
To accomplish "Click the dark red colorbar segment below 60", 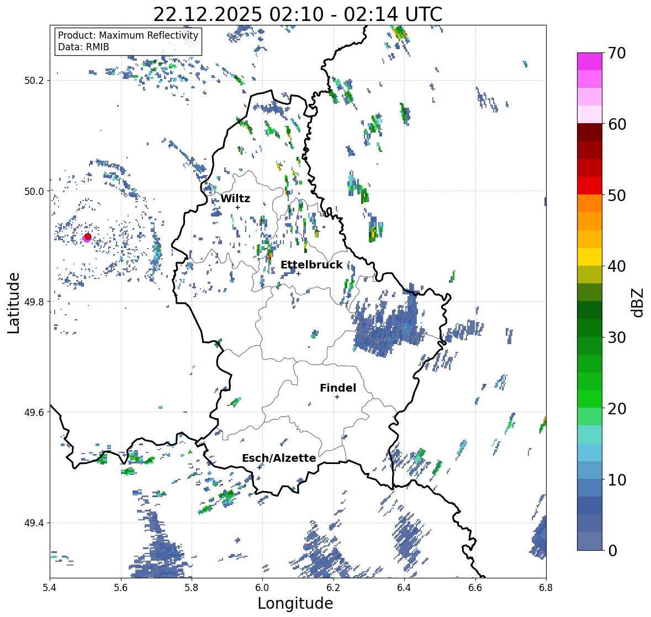I will 590,133.
